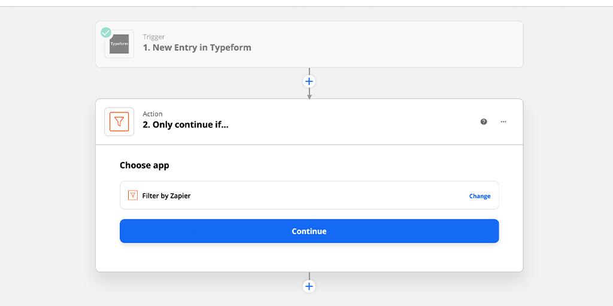Click the arrow connector above the action card

[309, 94]
